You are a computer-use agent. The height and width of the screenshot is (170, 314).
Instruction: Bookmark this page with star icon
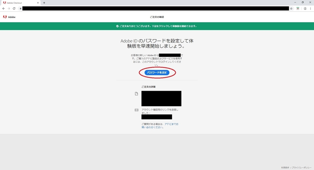(291, 8)
